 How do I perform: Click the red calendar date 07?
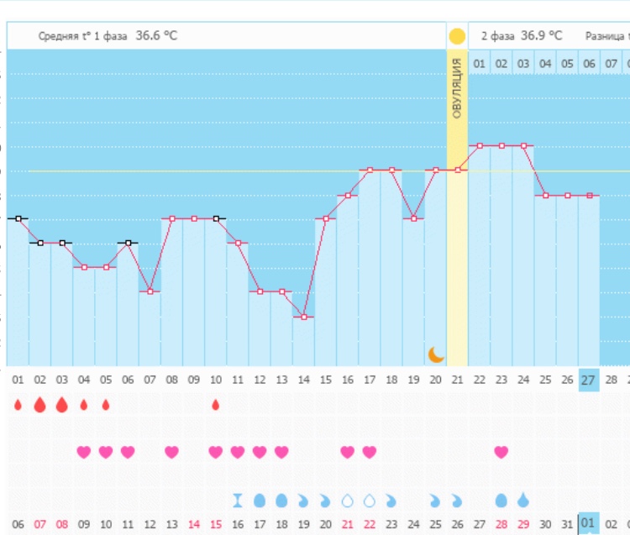pos(39,524)
